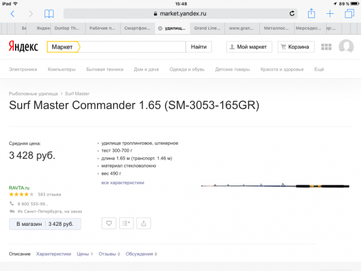
Task: Tap the market.yandex.ru address bar
Action: tap(180, 14)
